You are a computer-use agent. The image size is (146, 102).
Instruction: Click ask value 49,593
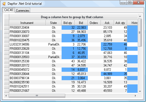coord(108,91)
